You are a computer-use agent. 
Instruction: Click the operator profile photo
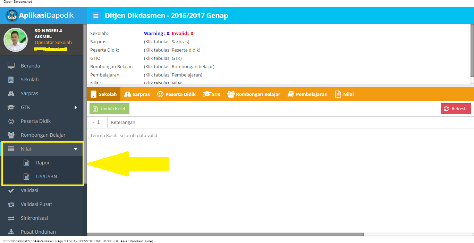coord(16,40)
